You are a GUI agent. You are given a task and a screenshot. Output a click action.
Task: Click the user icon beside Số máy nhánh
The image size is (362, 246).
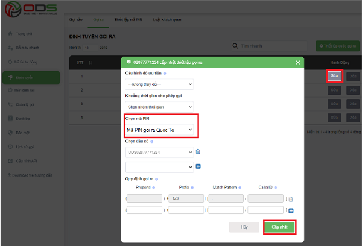click(x=10, y=48)
